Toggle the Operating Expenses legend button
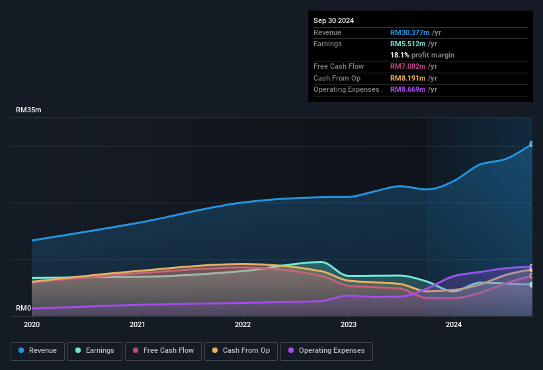The height and width of the screenshot is (370, 543). (x=326, y=351)
